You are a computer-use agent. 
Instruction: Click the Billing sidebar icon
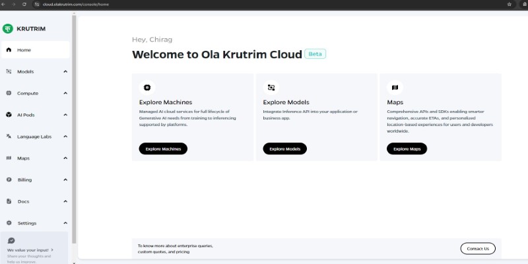click(x=9, y=180)
